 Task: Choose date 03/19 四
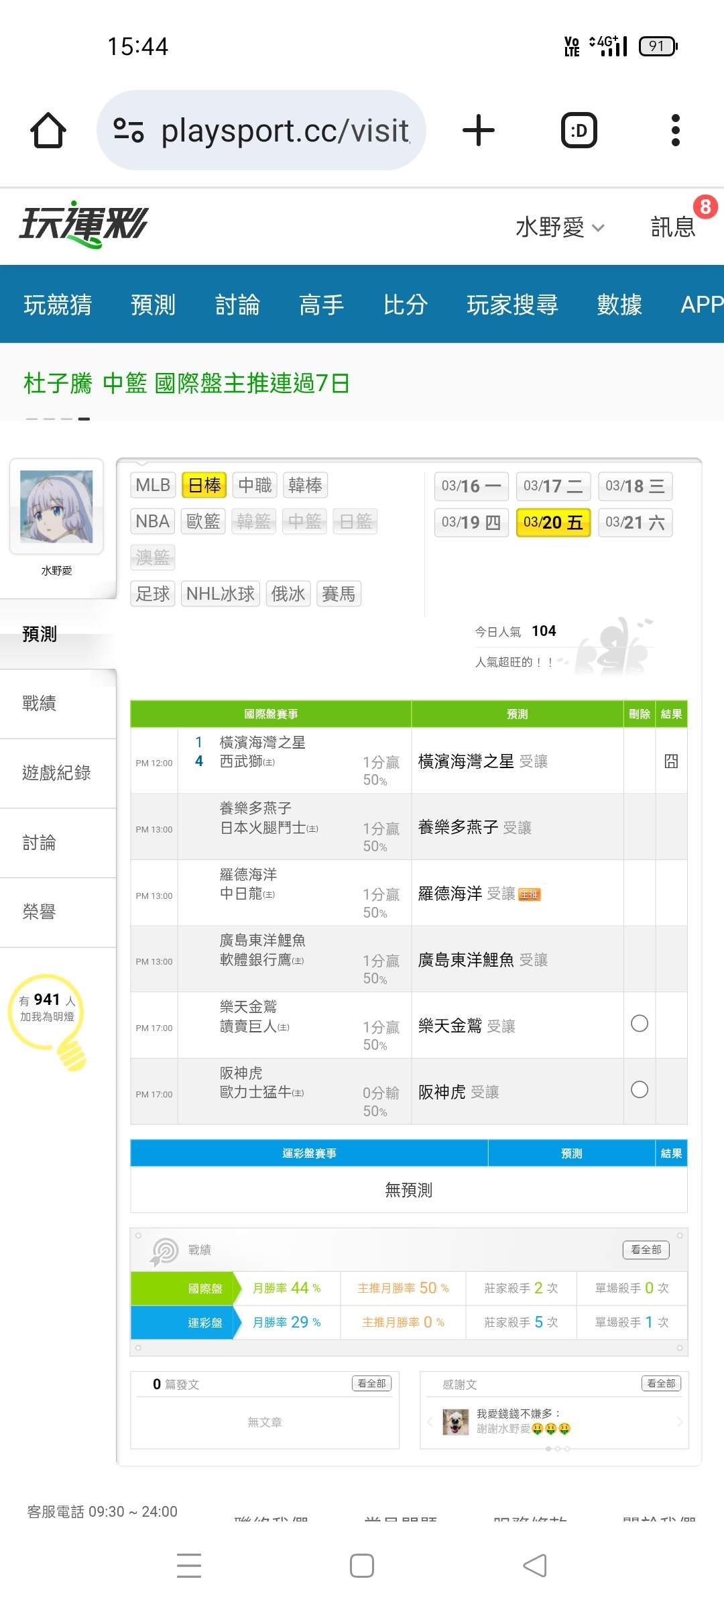[x=471, y=523]
